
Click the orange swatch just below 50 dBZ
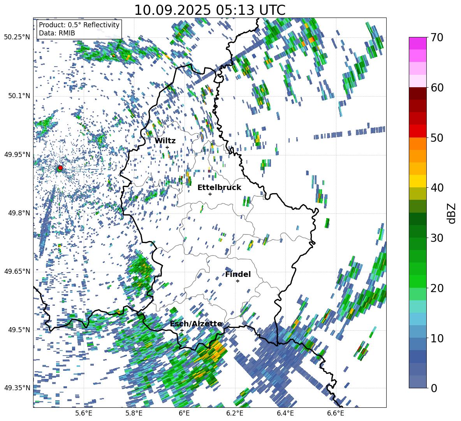click(417, 143)
